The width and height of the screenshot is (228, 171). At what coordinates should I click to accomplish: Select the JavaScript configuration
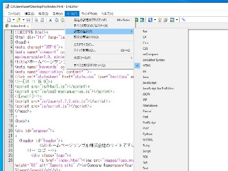[x=161, y=83]
